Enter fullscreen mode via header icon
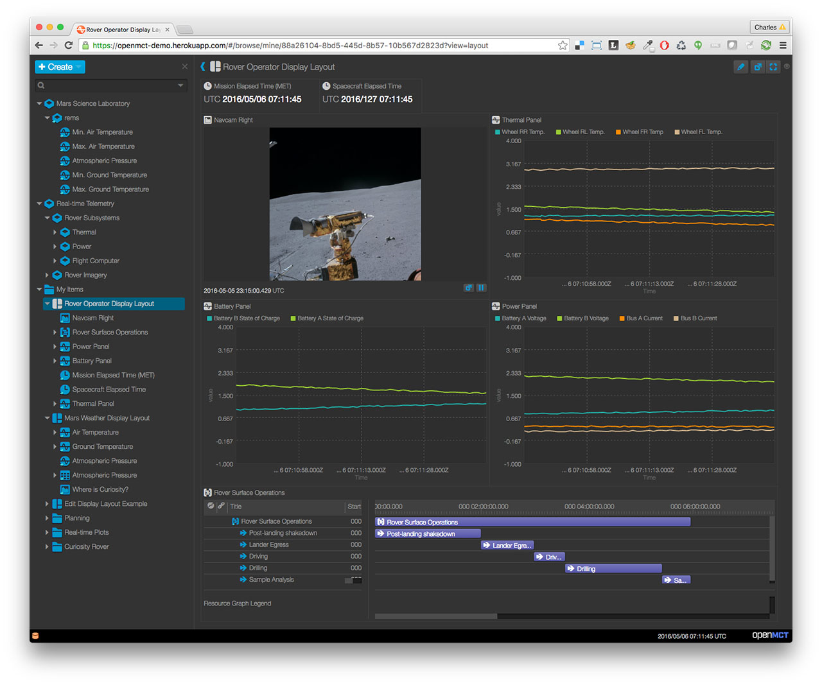Screen dimensions: 822x685 tap(773, 67)
